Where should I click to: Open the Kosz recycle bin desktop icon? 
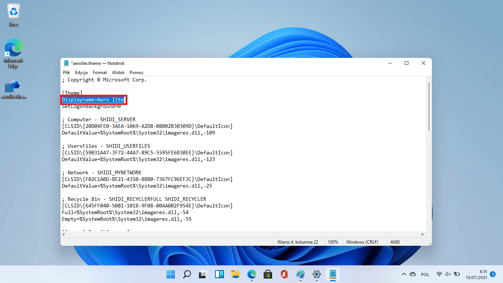[14, 15]
